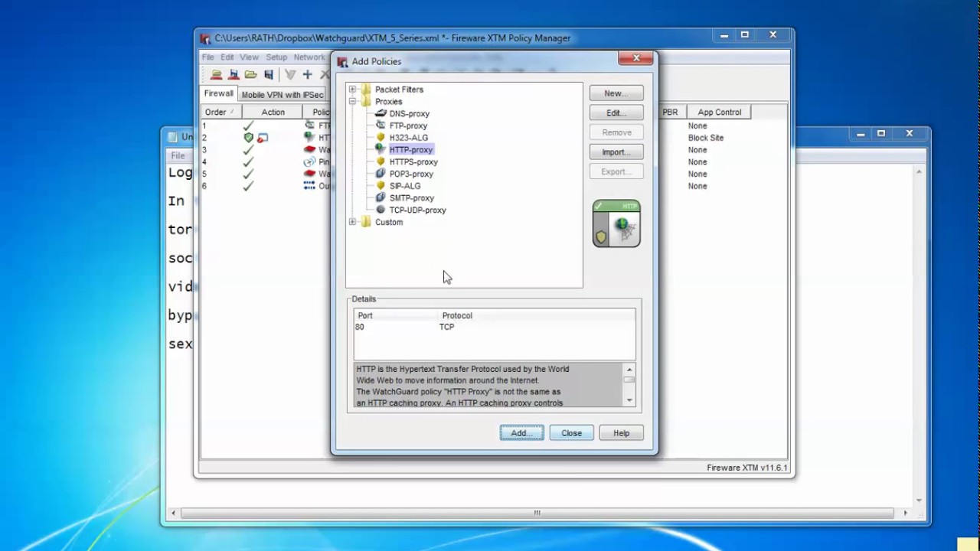Open the Setup menu in Policy Manager
Screen dimensions: 980x551
coord(276,57)
